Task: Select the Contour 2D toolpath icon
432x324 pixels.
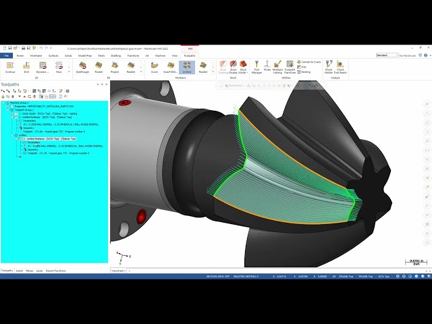Action: point(10,67)
